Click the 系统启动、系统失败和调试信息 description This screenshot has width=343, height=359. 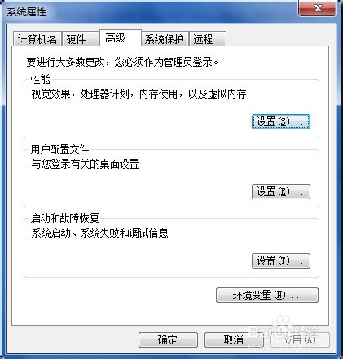coord(99,233)
